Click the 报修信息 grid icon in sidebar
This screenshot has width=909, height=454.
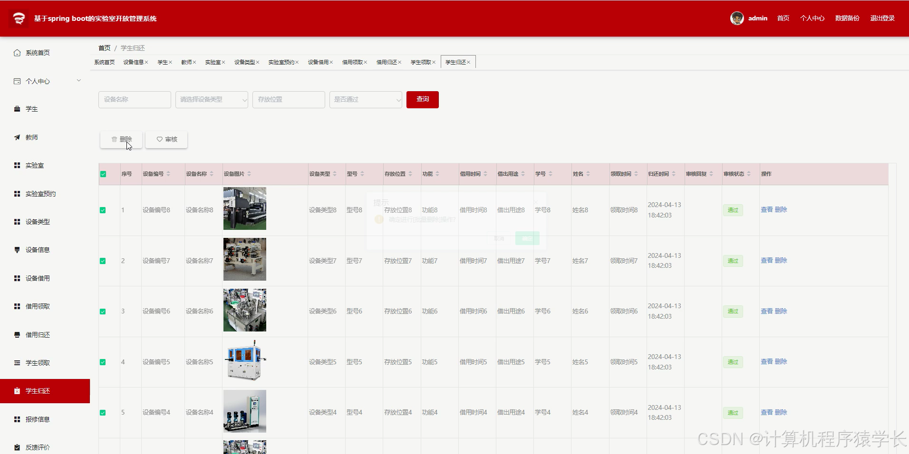[17, 419]
